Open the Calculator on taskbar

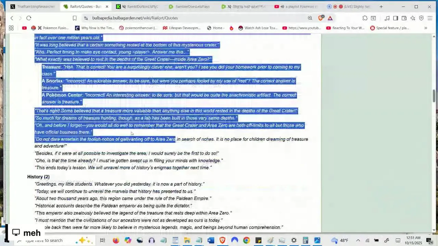coord(305,241)
